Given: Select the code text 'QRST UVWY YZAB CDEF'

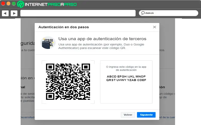Looking at the screenshot, I should tap(126, 80).
